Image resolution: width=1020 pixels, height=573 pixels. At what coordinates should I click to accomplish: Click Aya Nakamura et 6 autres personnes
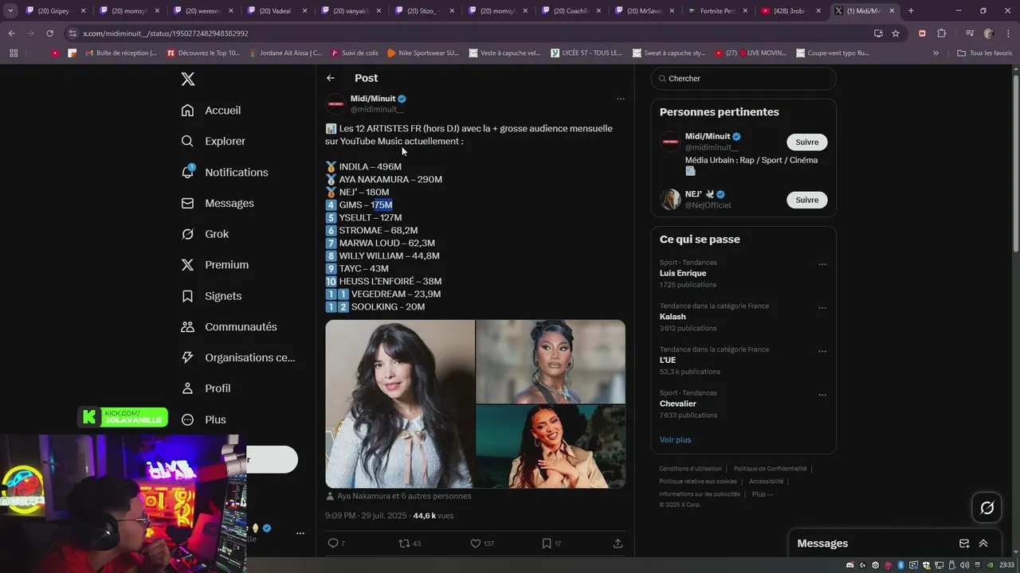click(x=404, y=496)
